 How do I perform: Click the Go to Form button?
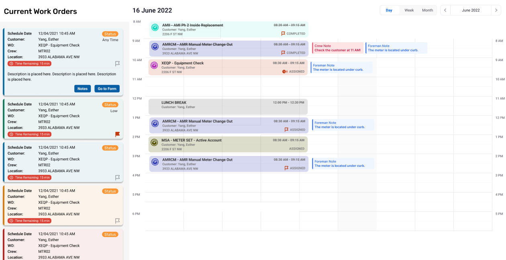tap(107, 89)
